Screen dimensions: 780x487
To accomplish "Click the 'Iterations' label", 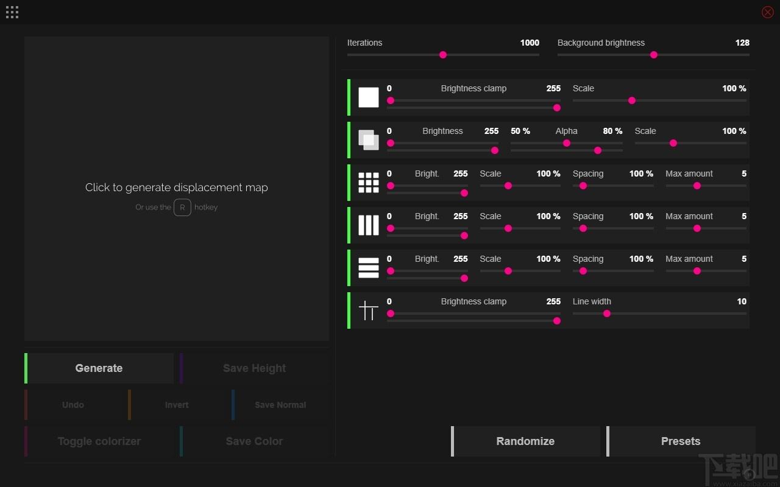I will point(364,43).
